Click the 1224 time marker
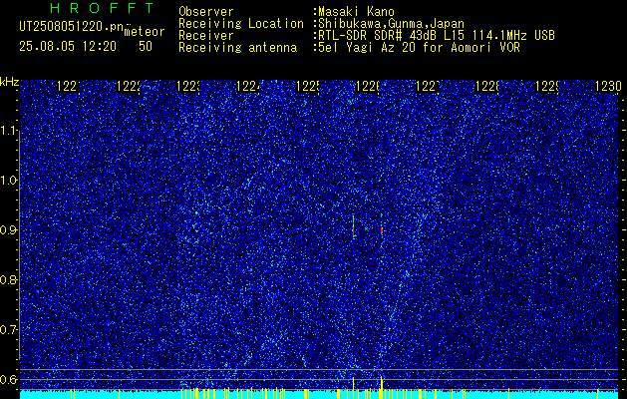 [x=248, y=86]
